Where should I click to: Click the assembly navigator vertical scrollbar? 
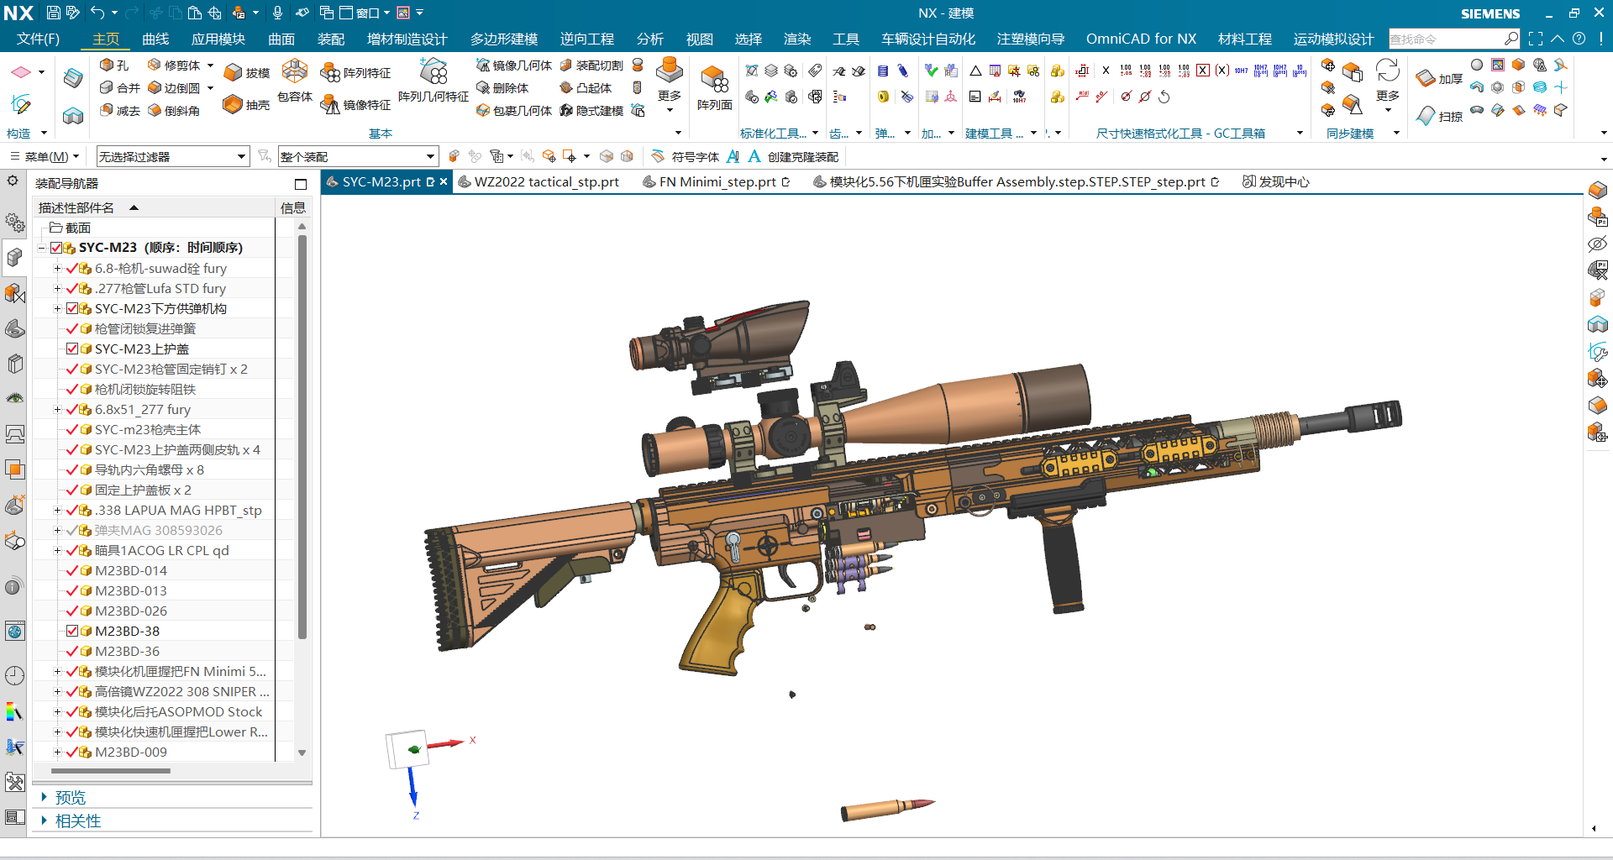pos(302,437)
